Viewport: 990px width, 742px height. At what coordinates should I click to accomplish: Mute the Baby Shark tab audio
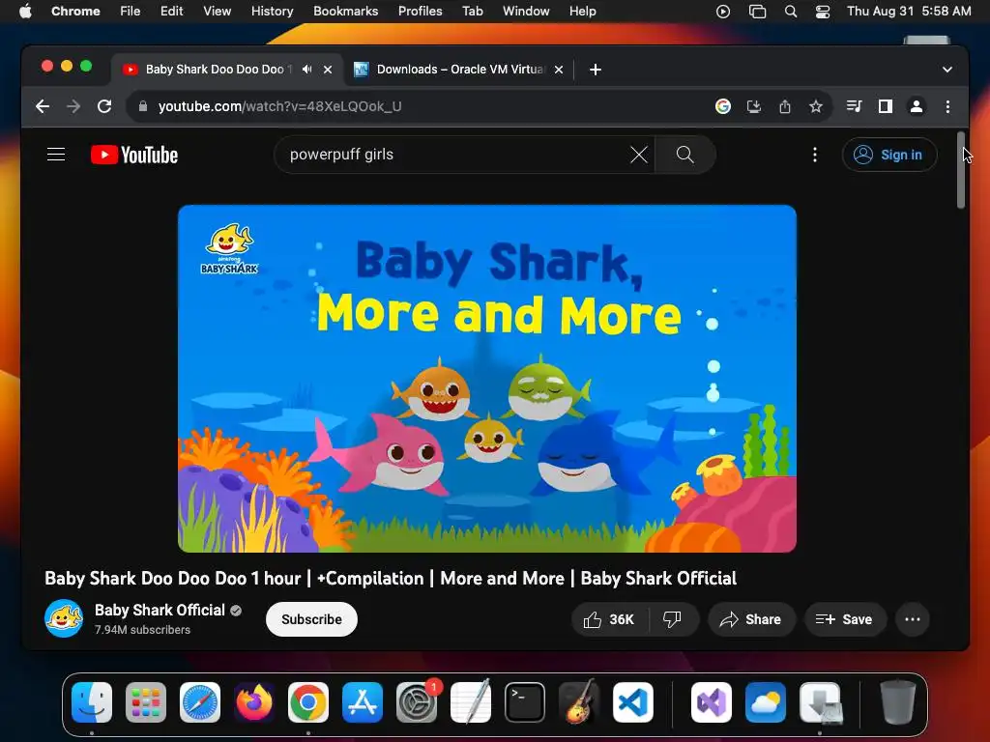tap(306, 70)
